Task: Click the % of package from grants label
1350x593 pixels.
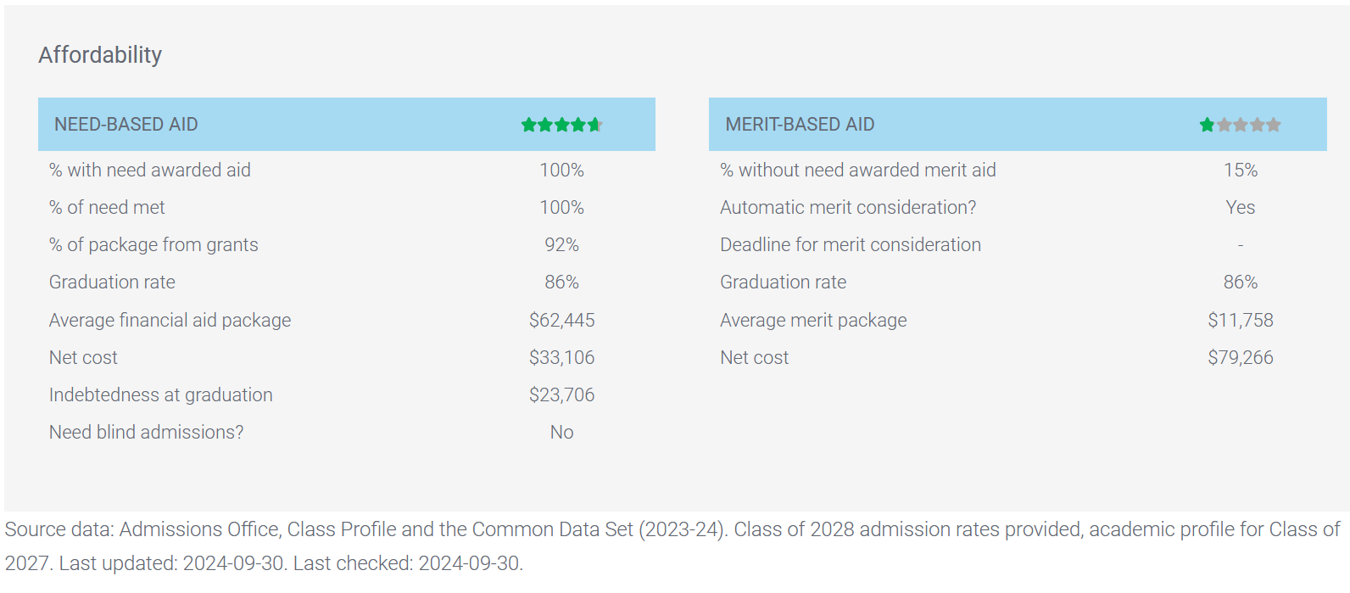Action: [x=153, y=245]
